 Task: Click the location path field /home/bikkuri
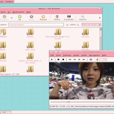[36, 25]
